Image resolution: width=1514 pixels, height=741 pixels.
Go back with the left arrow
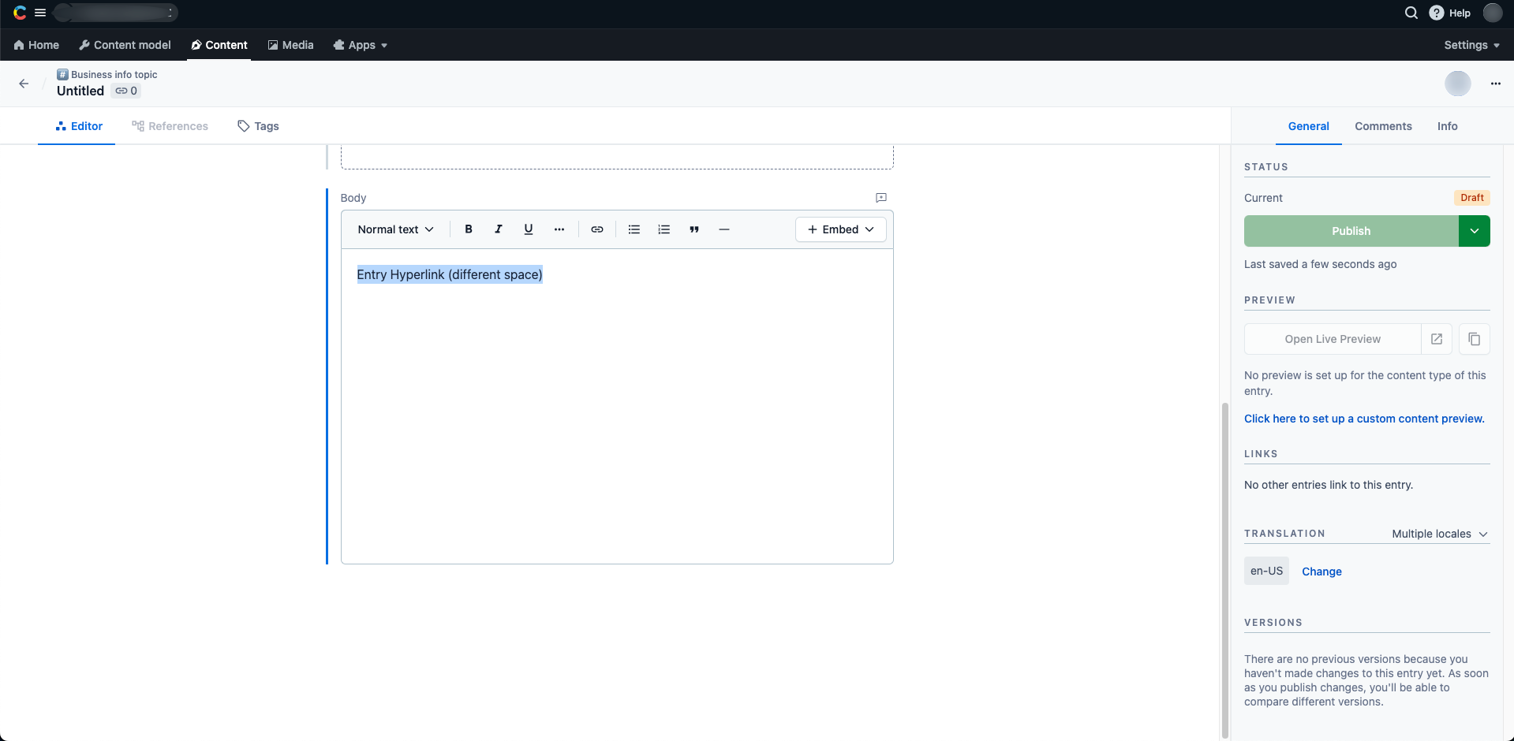pyautogui.click(x=24, y=84)
